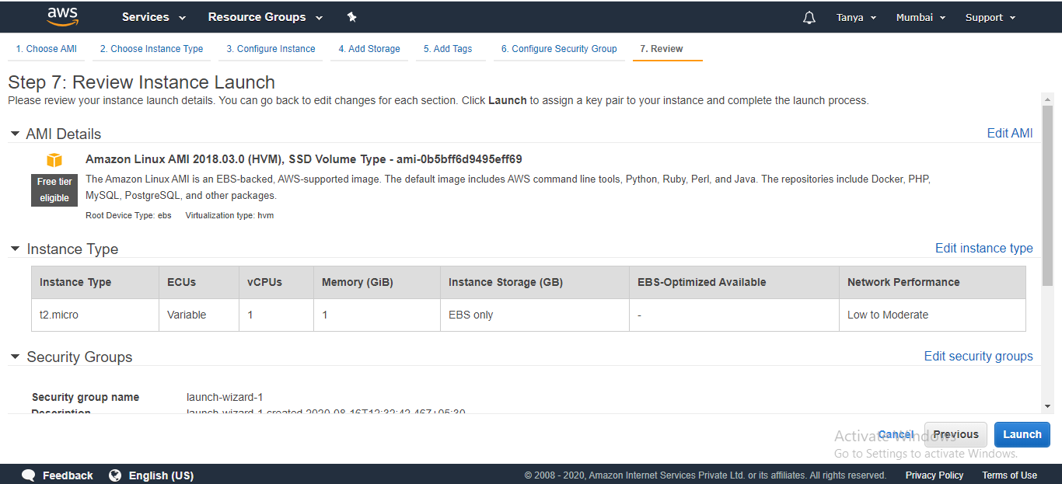Go to step 3. Configure Instance

point(271,48)
